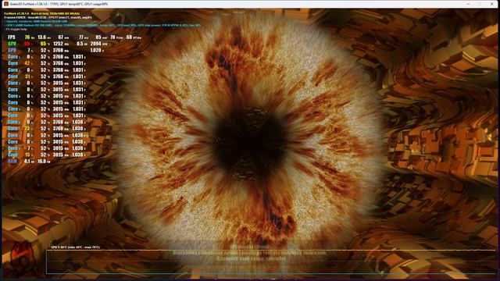Close the FurMark window
Viewport: 500px width, 281px height.
(x=491, y=4)
